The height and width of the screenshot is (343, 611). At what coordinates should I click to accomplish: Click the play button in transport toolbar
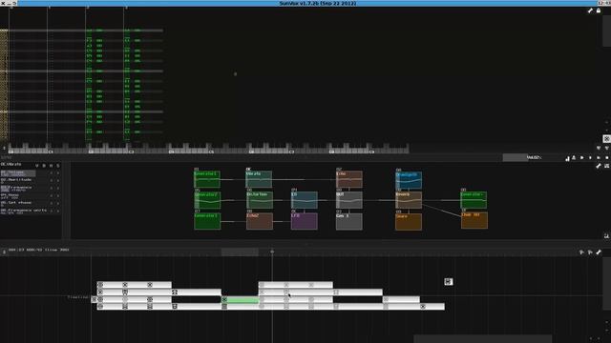point(582,158)
